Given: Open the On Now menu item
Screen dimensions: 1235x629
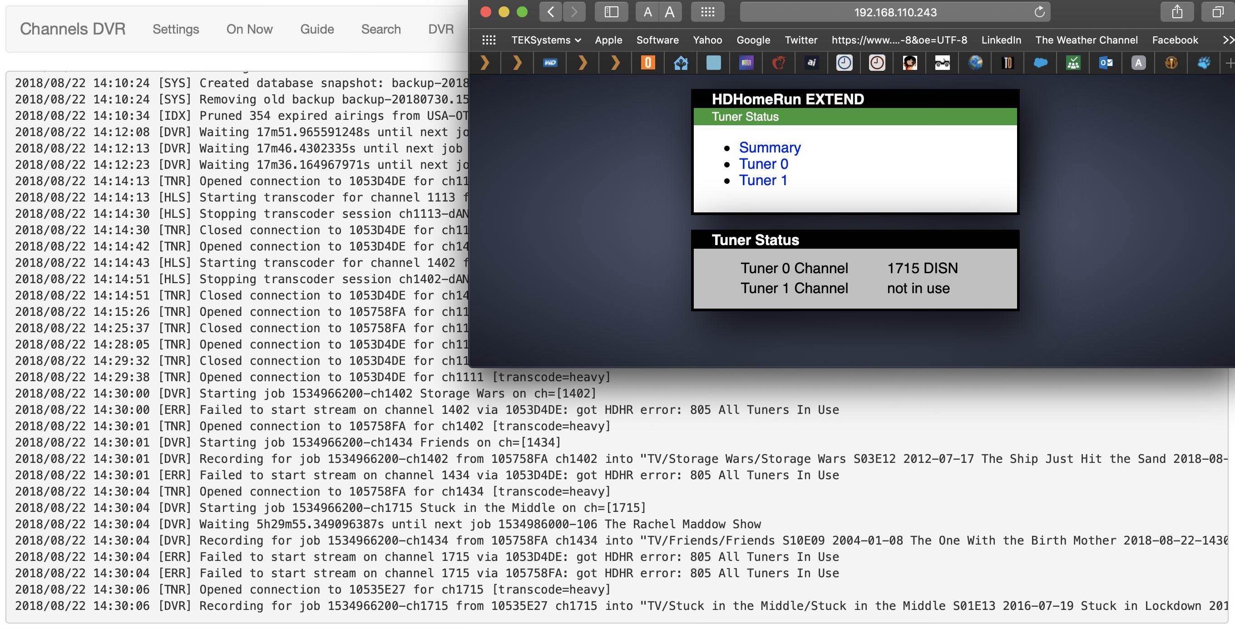Looking at the screenshot, I should coord(249,29).
